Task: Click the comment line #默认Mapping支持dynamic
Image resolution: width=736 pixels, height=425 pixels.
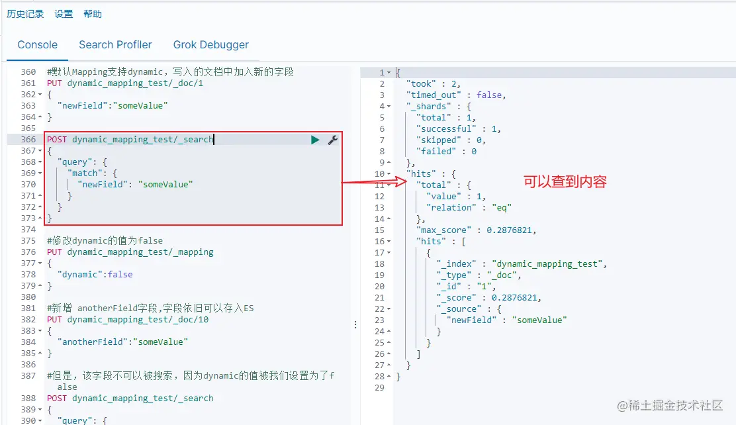Action: (x=170, y=72)
